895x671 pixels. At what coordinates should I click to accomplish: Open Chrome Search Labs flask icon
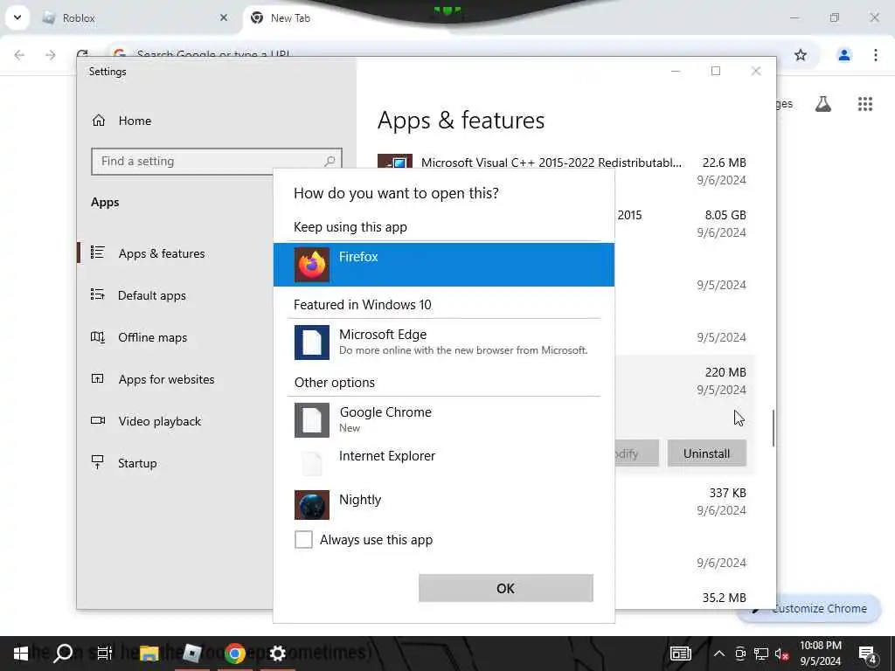[822, 104]
